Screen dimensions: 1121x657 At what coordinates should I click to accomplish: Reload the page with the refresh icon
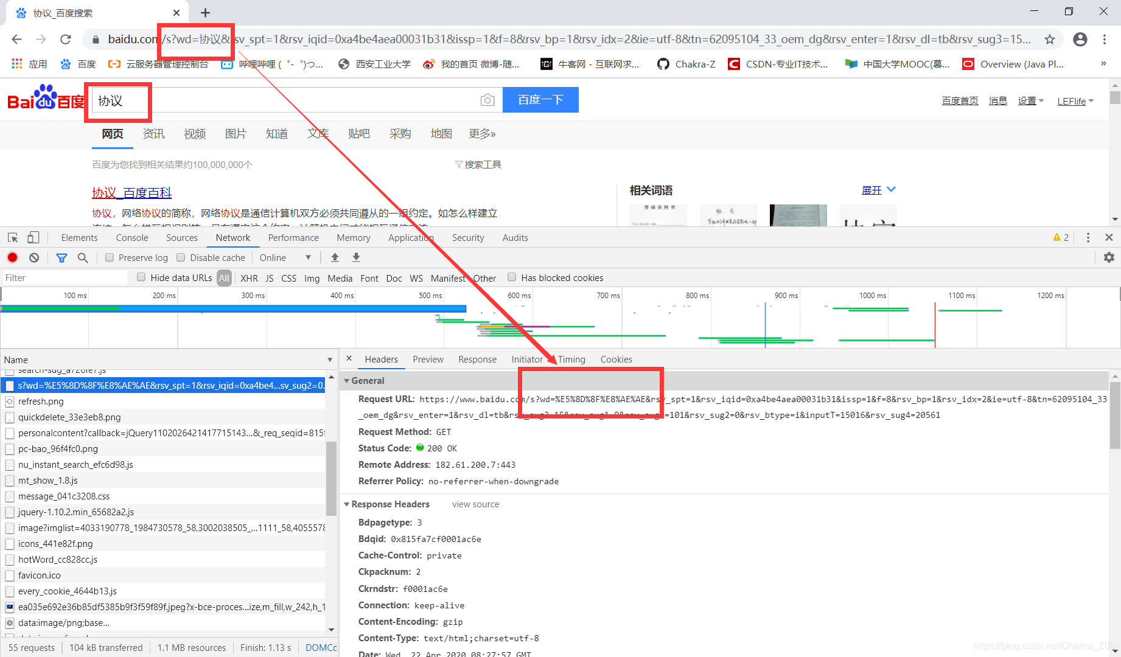tap(66, 40)
